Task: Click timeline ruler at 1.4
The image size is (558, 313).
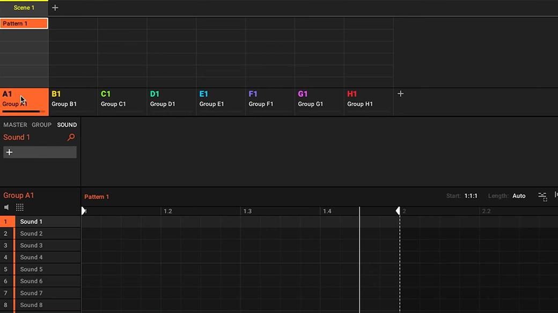Action: pos(327,211)
